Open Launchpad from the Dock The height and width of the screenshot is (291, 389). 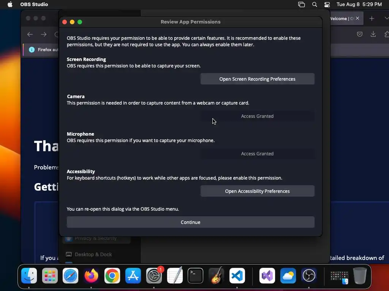[50, 275]
